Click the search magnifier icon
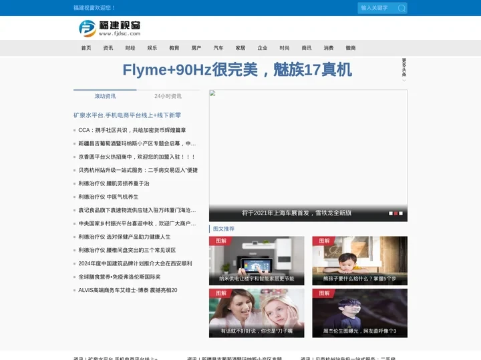481x360 pixels. click(x=402, y=8)
